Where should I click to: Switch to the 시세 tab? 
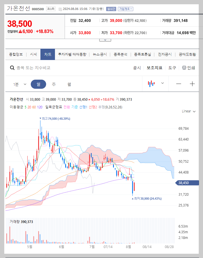tap(33, 54)
